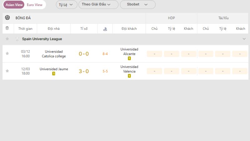The height and width of the screenshot is (141, 250).
Task: Open the Theo Giải Đấu dropdown
Action: tap(98, 5)
